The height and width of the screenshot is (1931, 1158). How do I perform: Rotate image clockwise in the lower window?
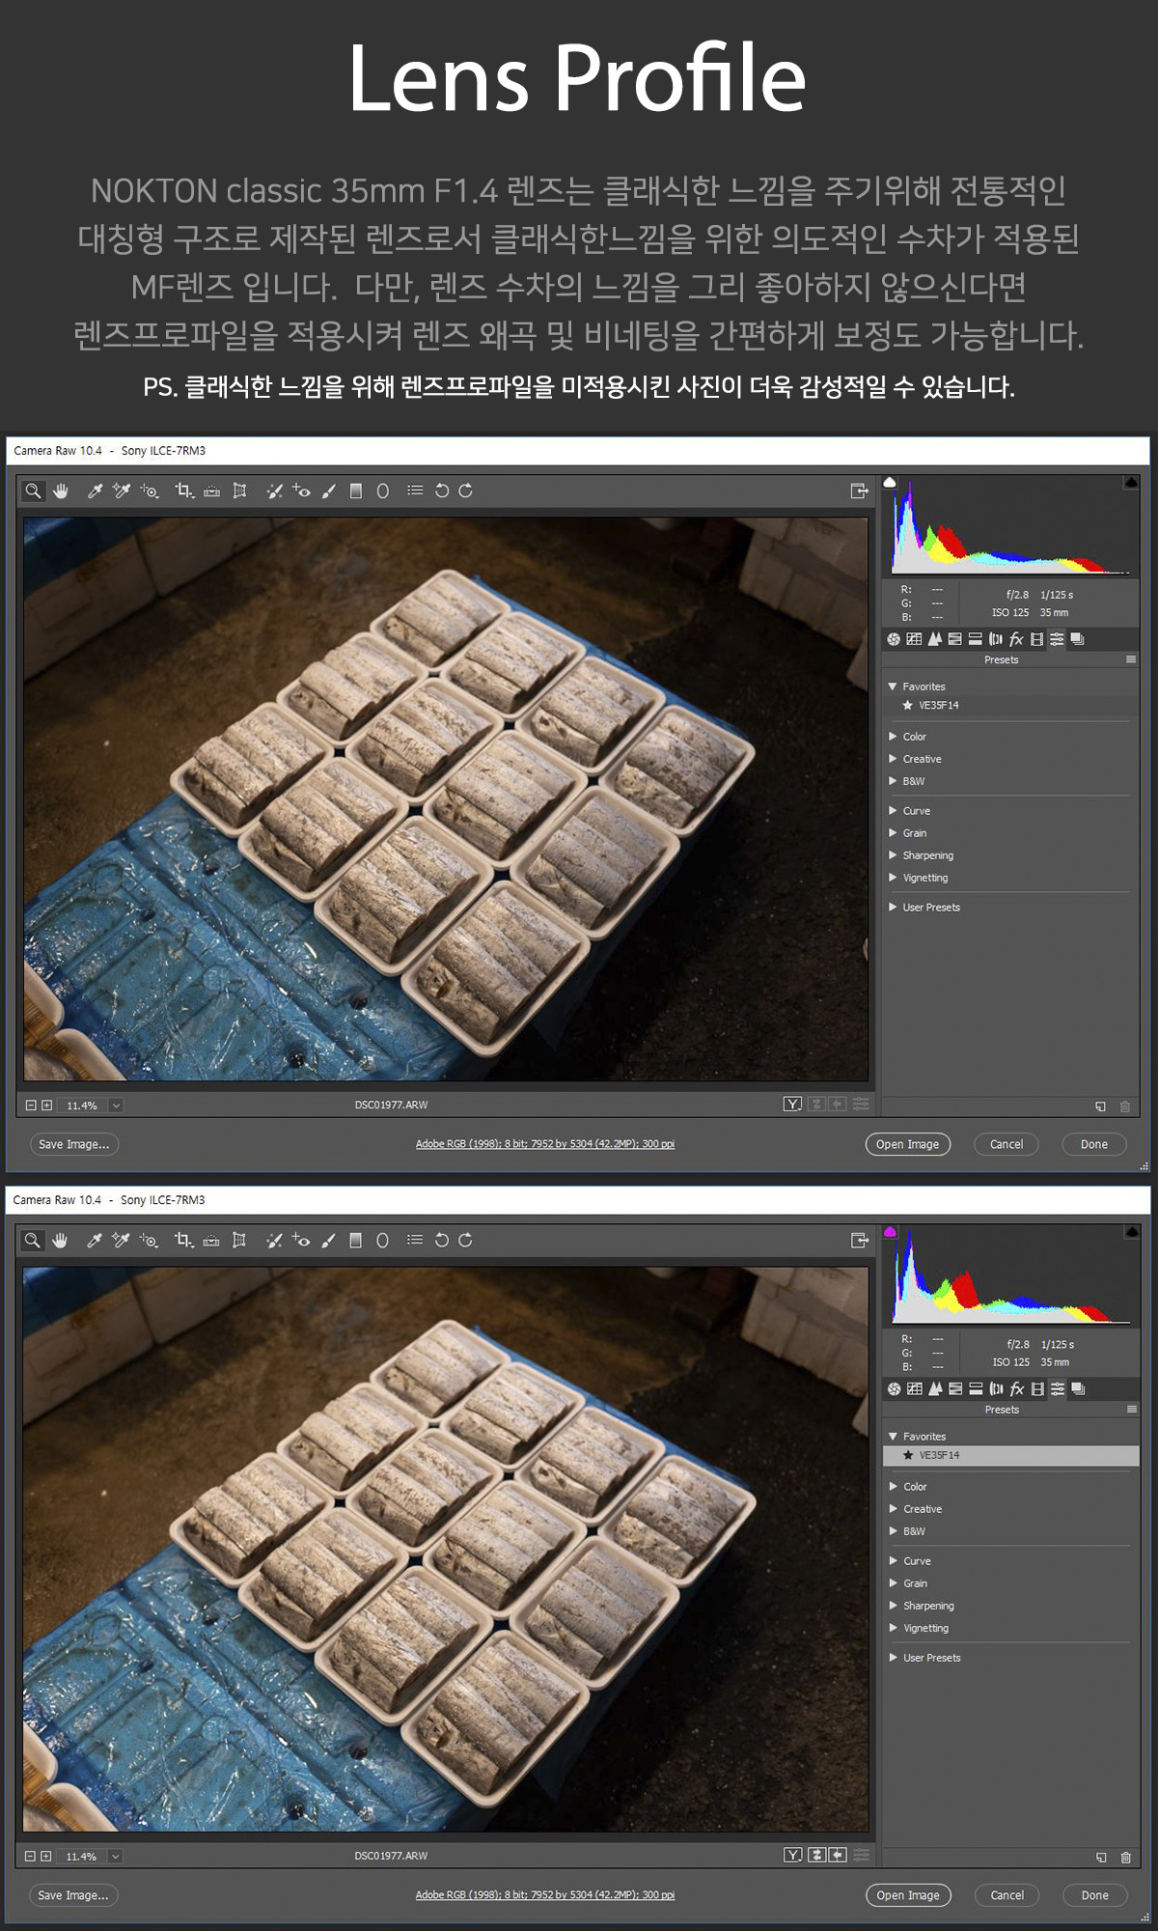[x=465, y=1241]
